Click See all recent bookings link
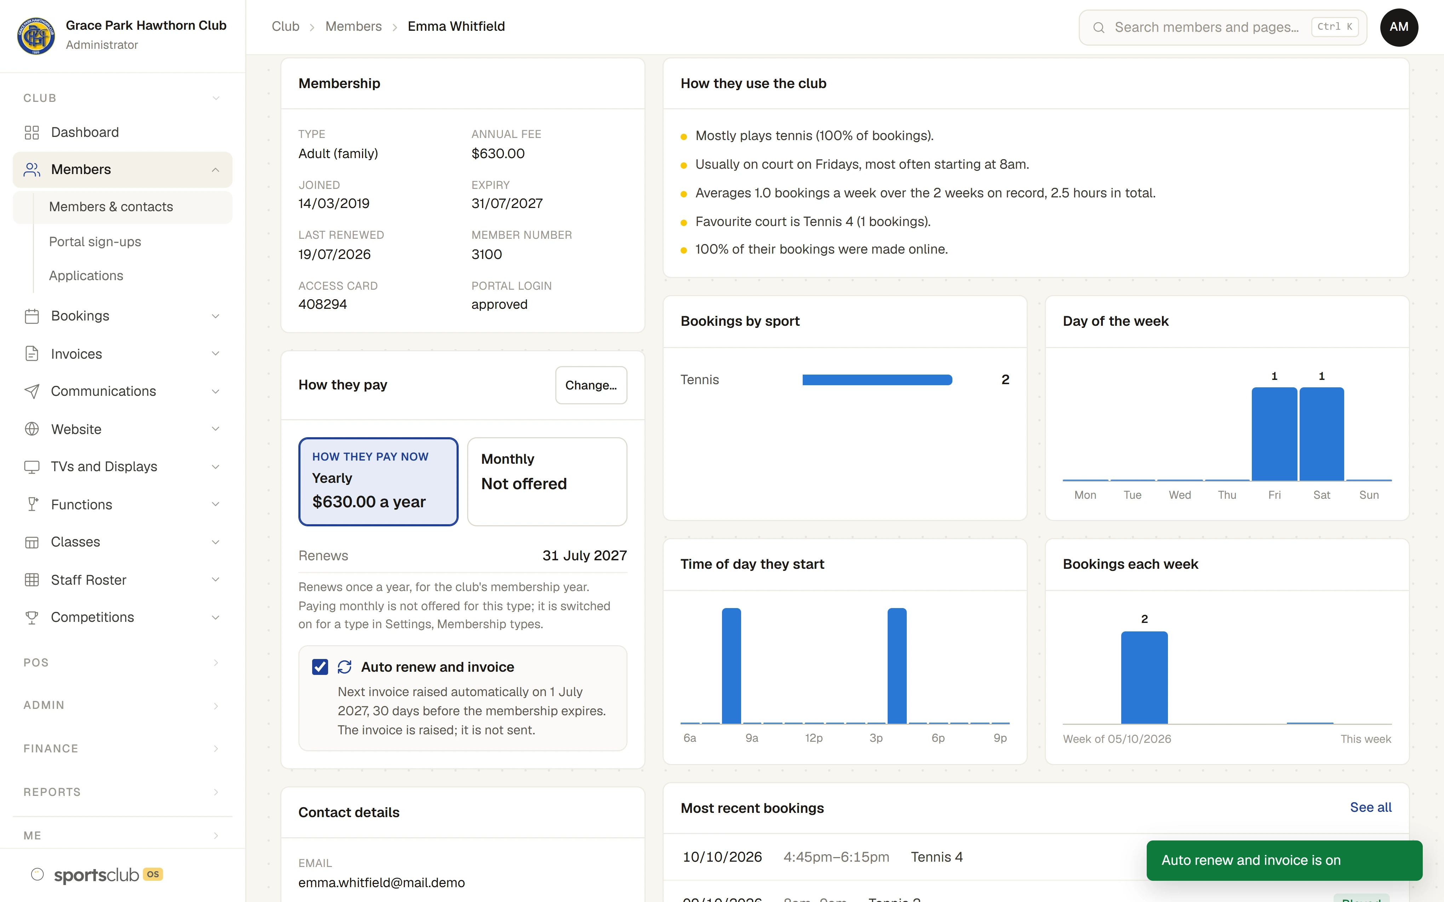This screenshot has height=902, width=1444. [1371, 807]
